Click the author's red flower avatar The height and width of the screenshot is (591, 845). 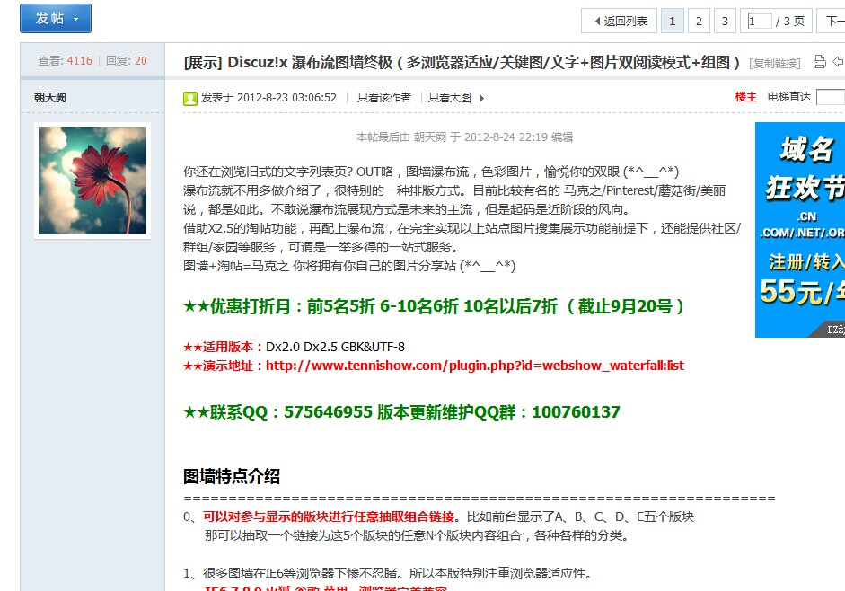[x=92, y=180]
